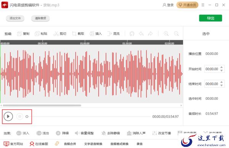Click the undo arrow icon

pyautogui.click(x=141, y=34)
